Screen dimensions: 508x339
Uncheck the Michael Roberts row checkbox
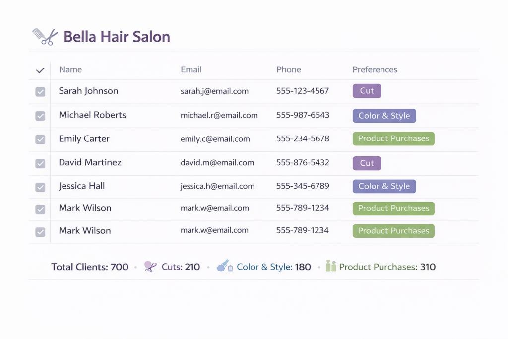coord(40,116)
